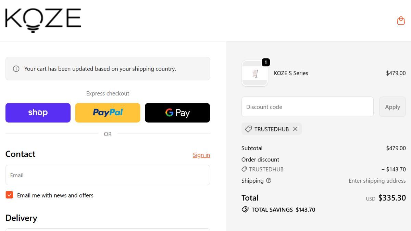Click into the Discount code field
Screen dimensions: 411x231
307,107
